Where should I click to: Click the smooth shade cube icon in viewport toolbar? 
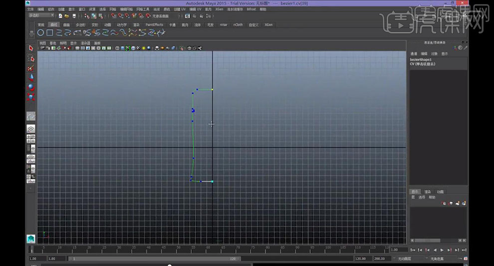pyautogui.click(x=123, y=48)
